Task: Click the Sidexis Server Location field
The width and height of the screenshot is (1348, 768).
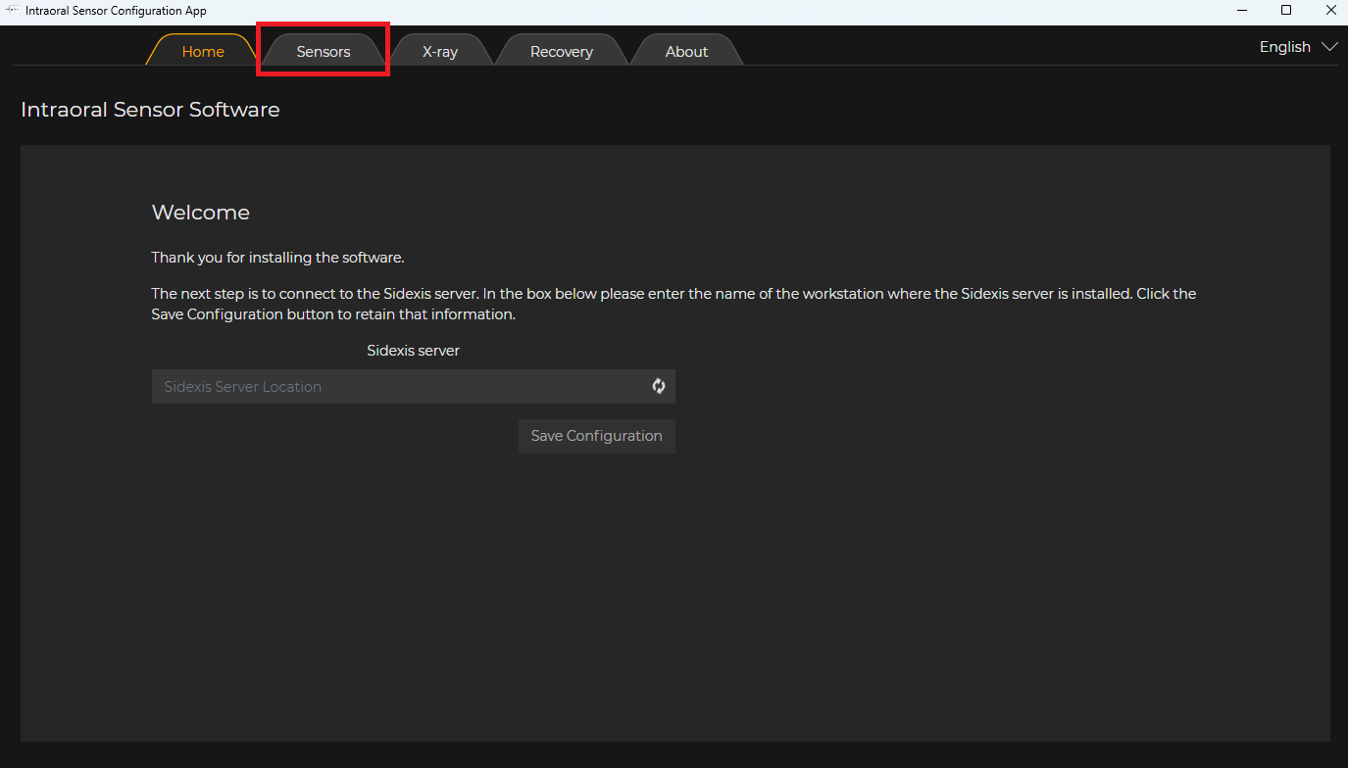Action: [413, 386]
